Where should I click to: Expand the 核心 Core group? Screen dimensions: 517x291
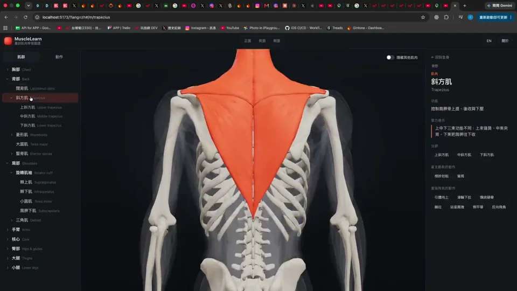coord(8,239)
